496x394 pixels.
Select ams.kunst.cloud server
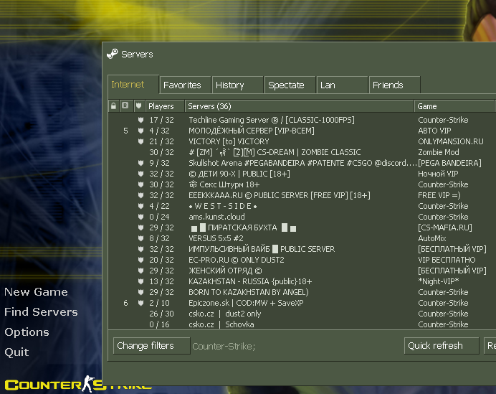pyautogui.click(x=302, y=217)
